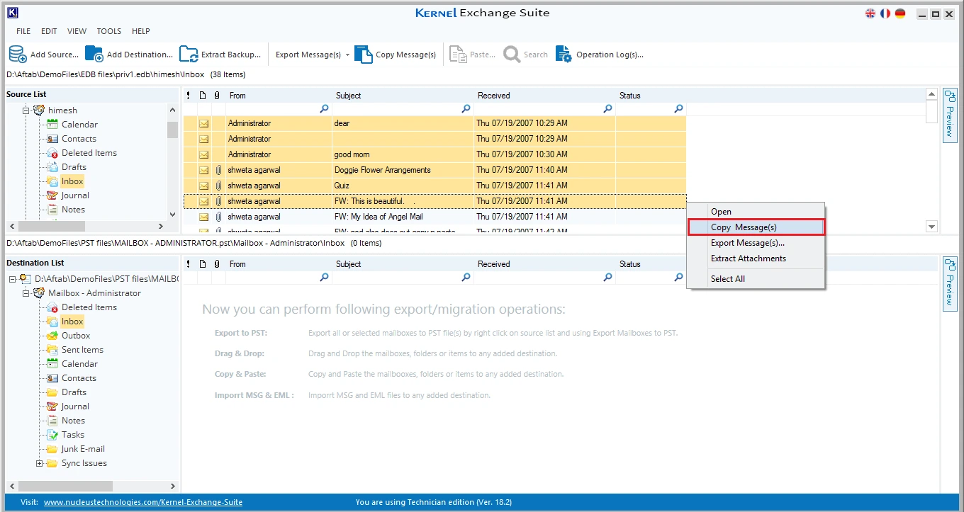Click Source List vertical scrollbar down arrow
Viewport: 964px width, 512px height.
coord(172,215)
